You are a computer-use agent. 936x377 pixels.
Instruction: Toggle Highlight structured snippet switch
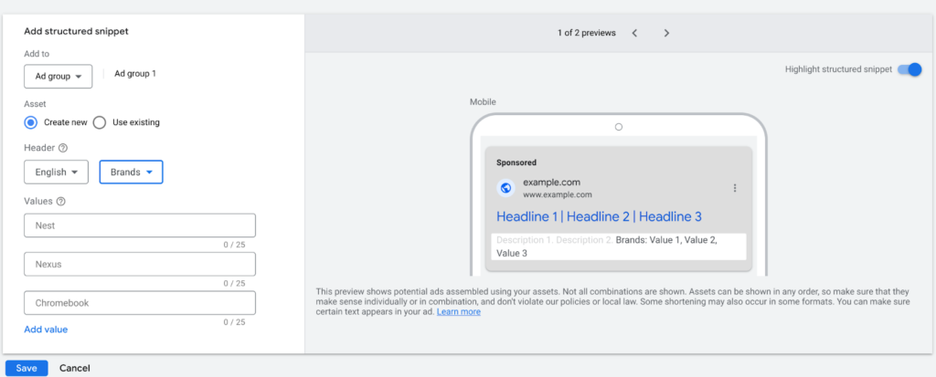[x=909, y=69]
